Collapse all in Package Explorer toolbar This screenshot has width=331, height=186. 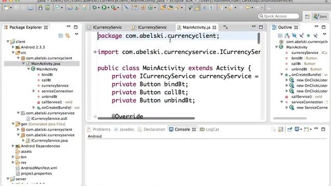pos(61,36)
